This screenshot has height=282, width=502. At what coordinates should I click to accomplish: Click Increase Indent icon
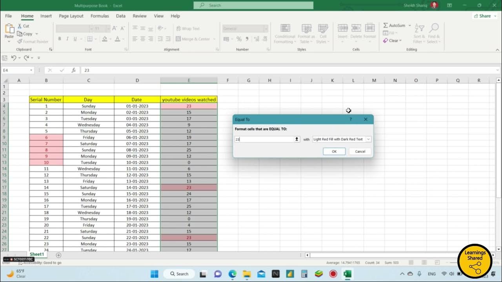pos(167,39)
